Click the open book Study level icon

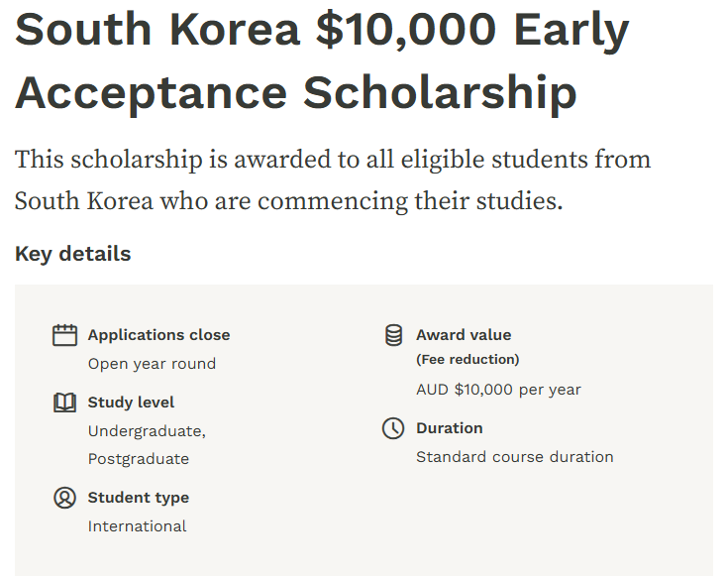click(64, 403)
